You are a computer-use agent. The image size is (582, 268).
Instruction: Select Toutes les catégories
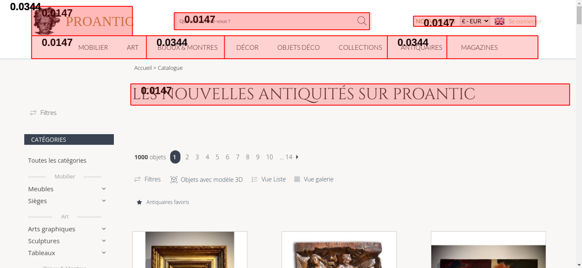tap(57, 161)
